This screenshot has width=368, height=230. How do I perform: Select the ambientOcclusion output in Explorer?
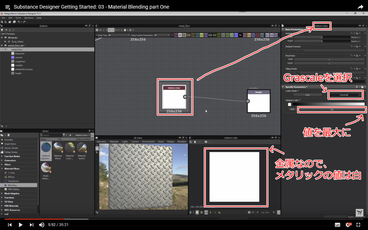pos(24,69)
